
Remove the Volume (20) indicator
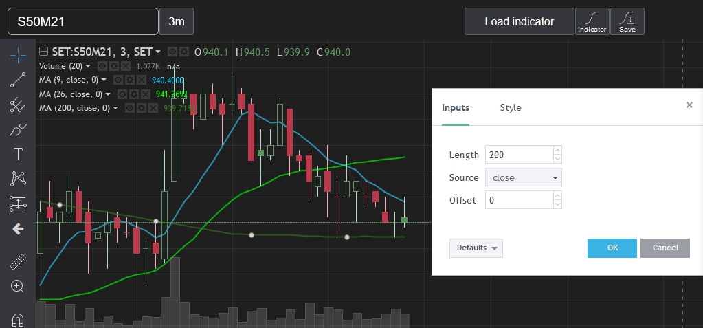126,67
